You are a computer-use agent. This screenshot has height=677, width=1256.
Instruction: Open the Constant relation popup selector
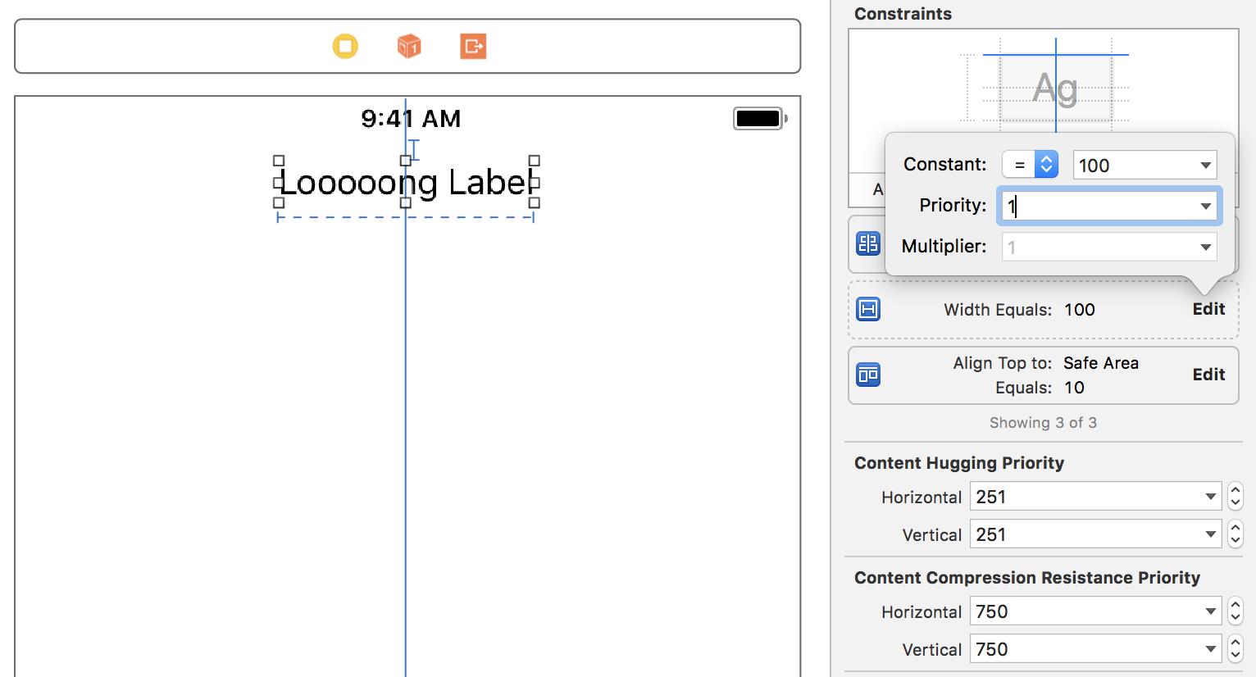[x=1030, y=165]
